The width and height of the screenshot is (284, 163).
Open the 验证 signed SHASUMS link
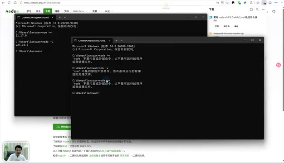(65, 146)
